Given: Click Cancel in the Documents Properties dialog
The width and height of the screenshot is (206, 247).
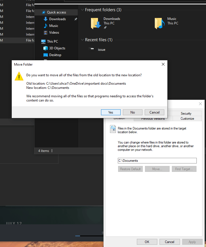Looking at the screenshot, I should tap(170, 242).
